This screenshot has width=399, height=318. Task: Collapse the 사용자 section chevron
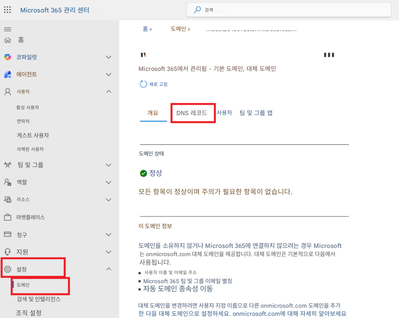tap(109, 92)
